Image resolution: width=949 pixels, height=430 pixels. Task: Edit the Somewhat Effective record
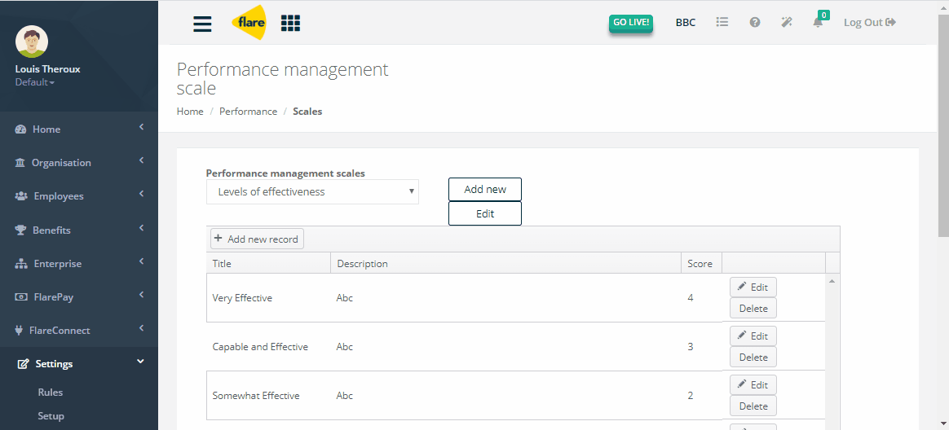click(753, 385)
